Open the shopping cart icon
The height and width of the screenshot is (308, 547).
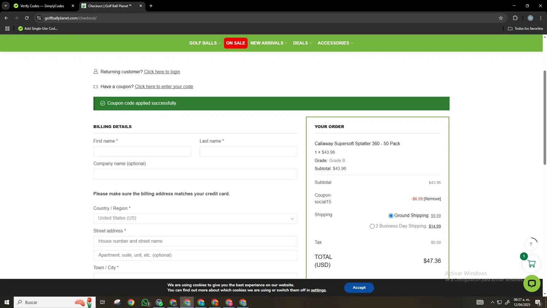click(532, 264)
